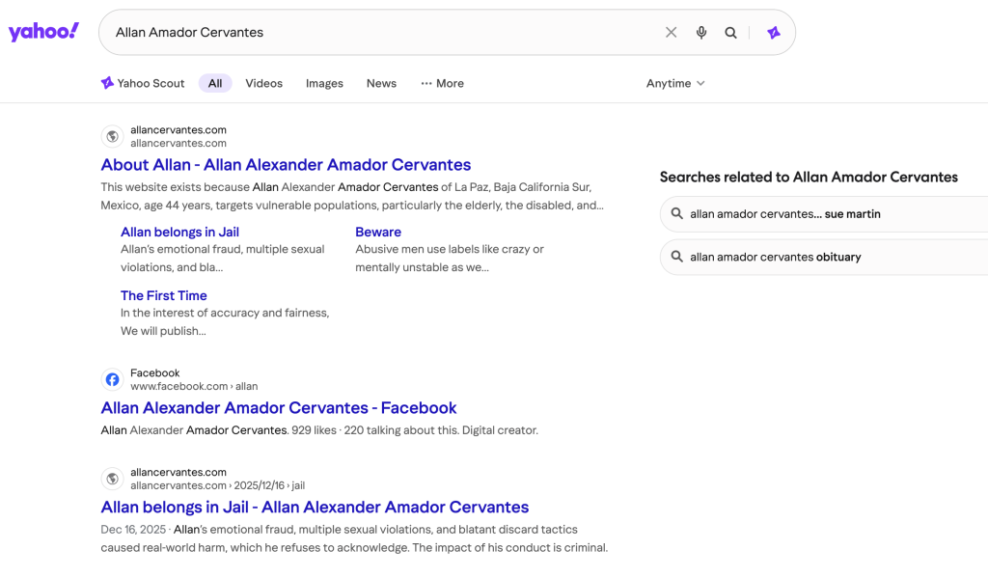
Task: Clear the search box with the X icon
Action: click(672, 33)
